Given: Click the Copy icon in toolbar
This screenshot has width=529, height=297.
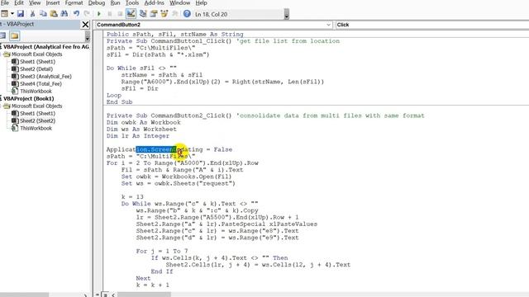Looking at the screenshot, I should 43,14.
